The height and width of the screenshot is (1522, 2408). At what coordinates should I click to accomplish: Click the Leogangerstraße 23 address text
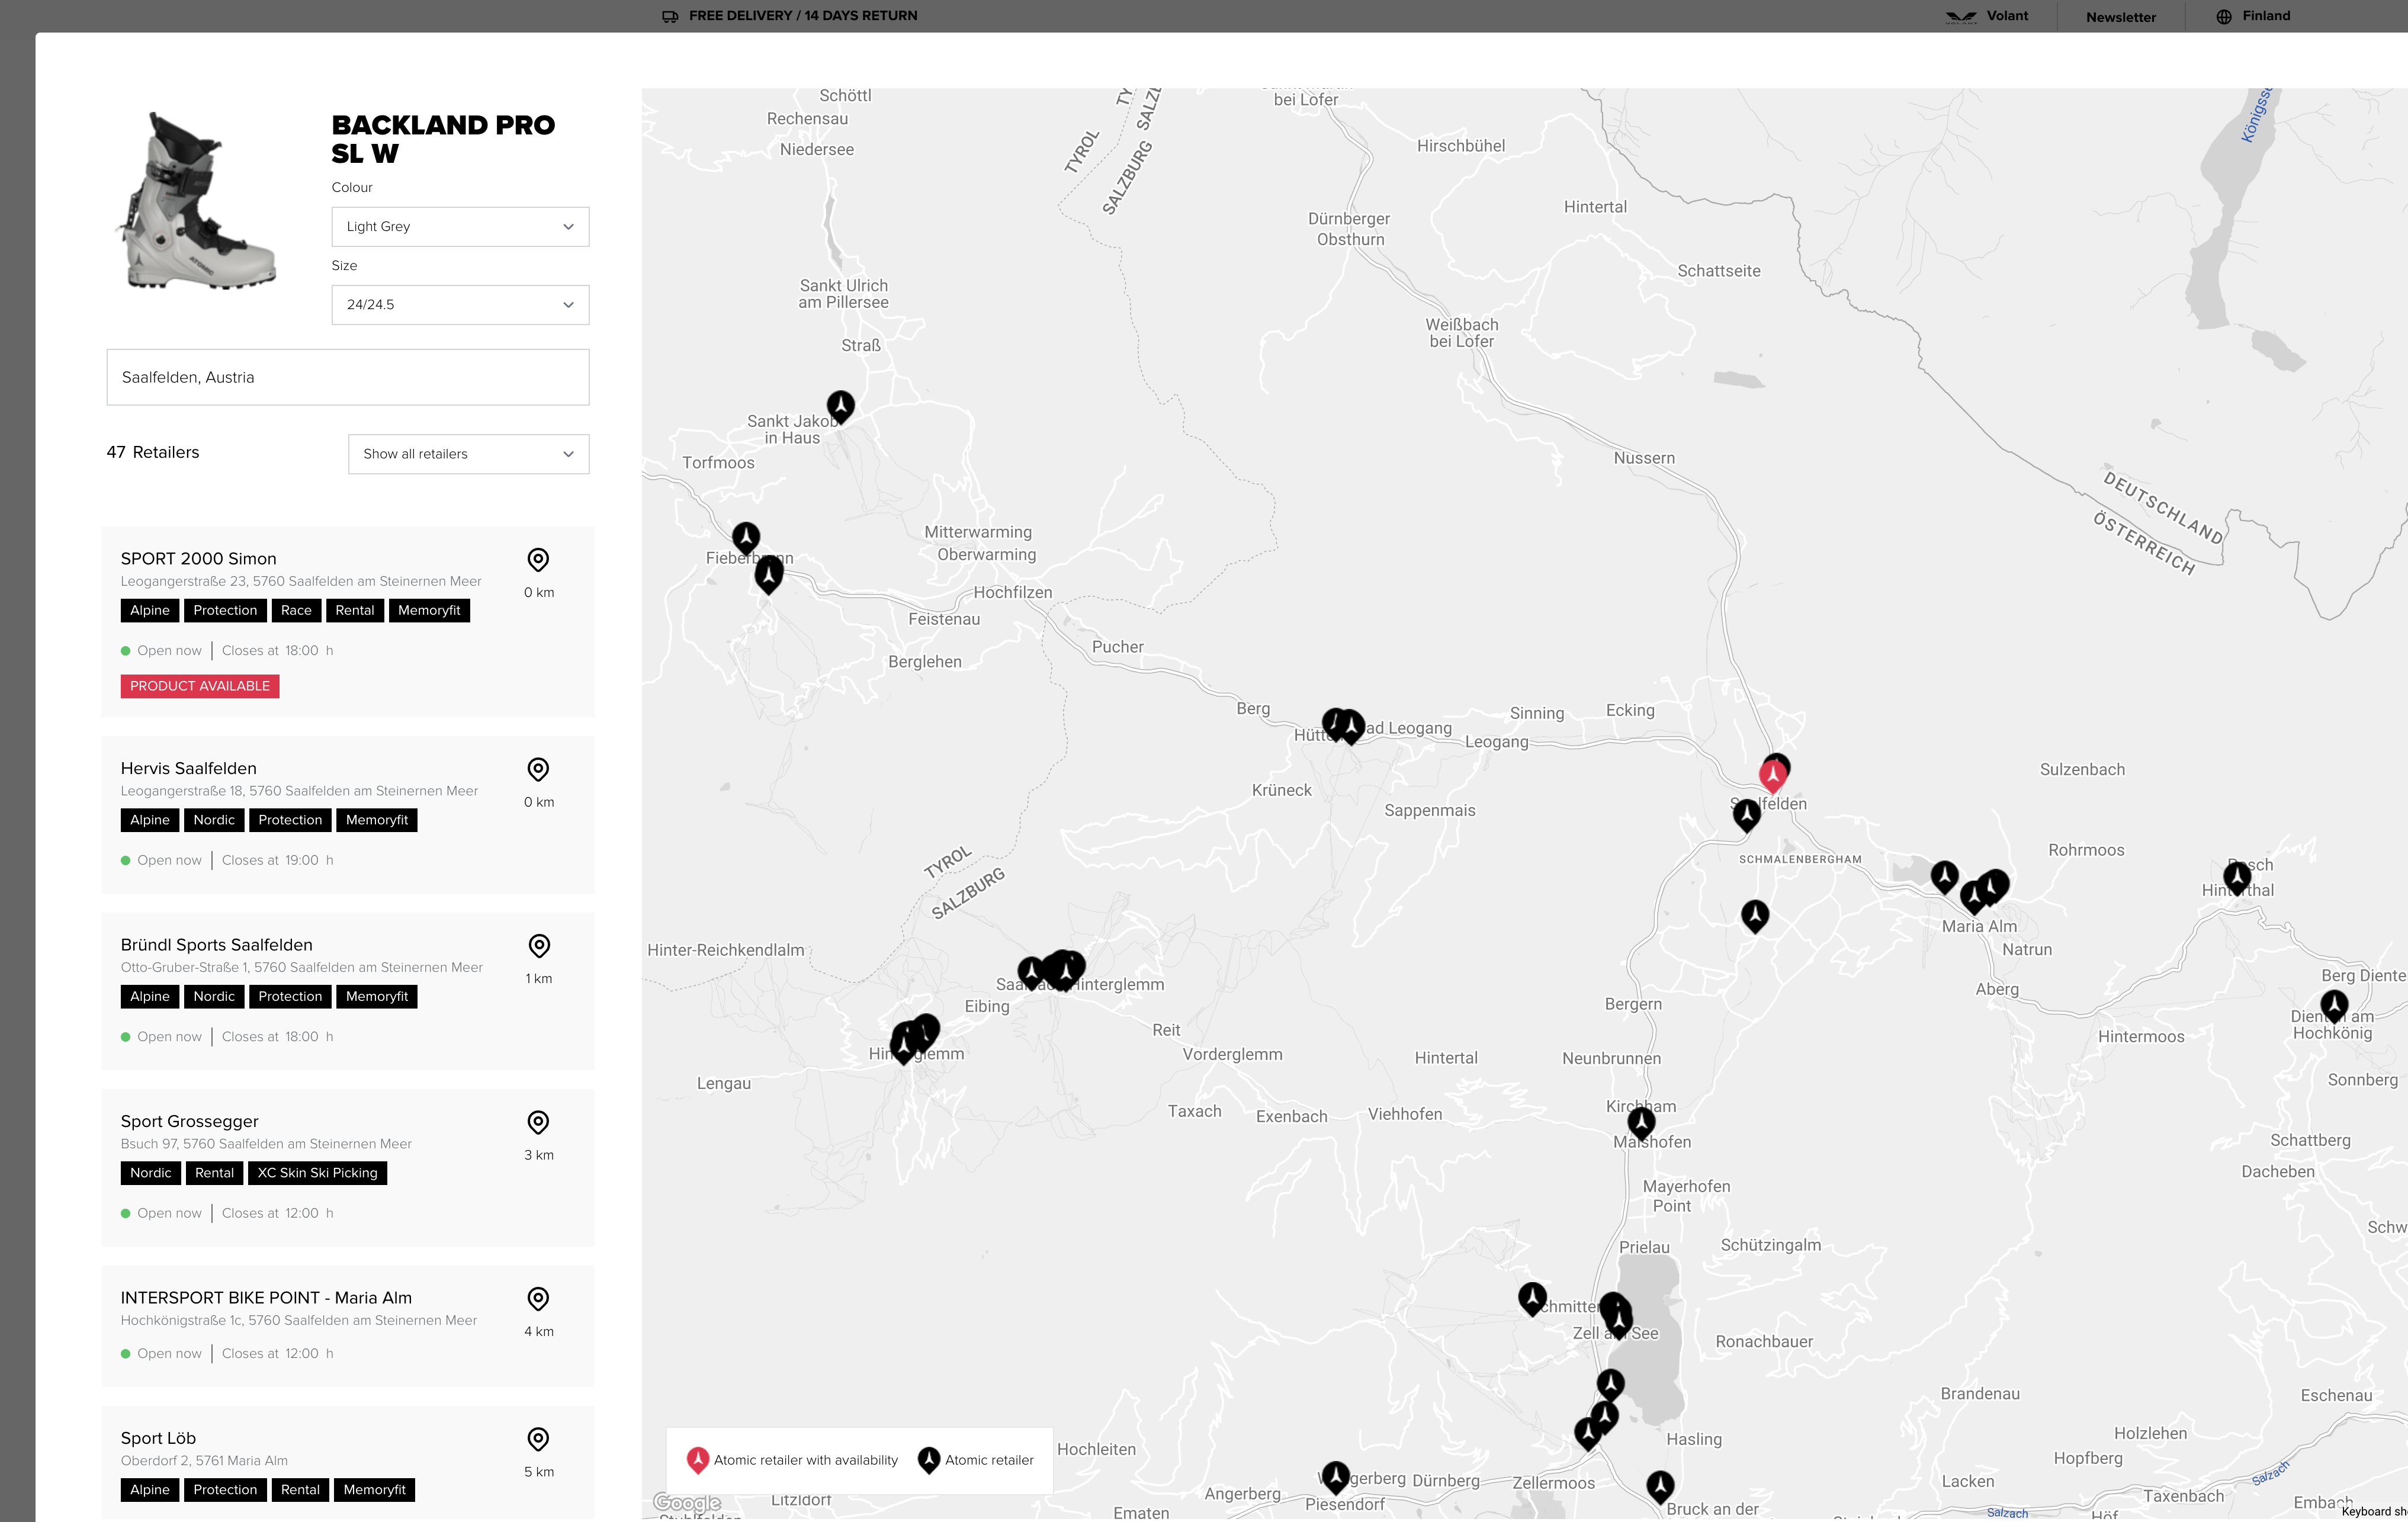click(x=301, y=582)
